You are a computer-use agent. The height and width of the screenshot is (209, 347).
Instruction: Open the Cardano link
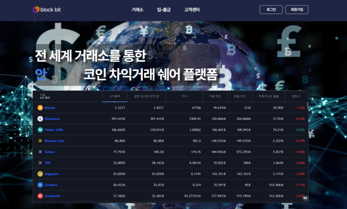point(51,185)
